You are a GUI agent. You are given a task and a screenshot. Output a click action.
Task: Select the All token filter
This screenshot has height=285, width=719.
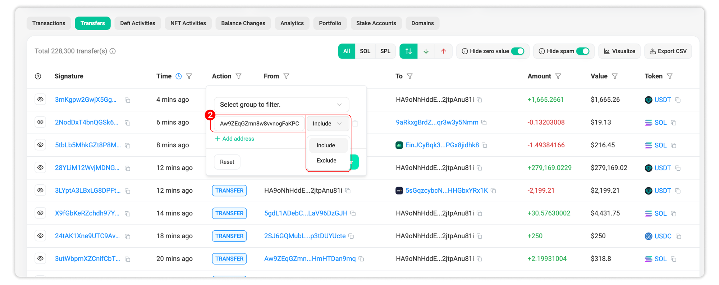pyautogui.click(x=347, y=51)
